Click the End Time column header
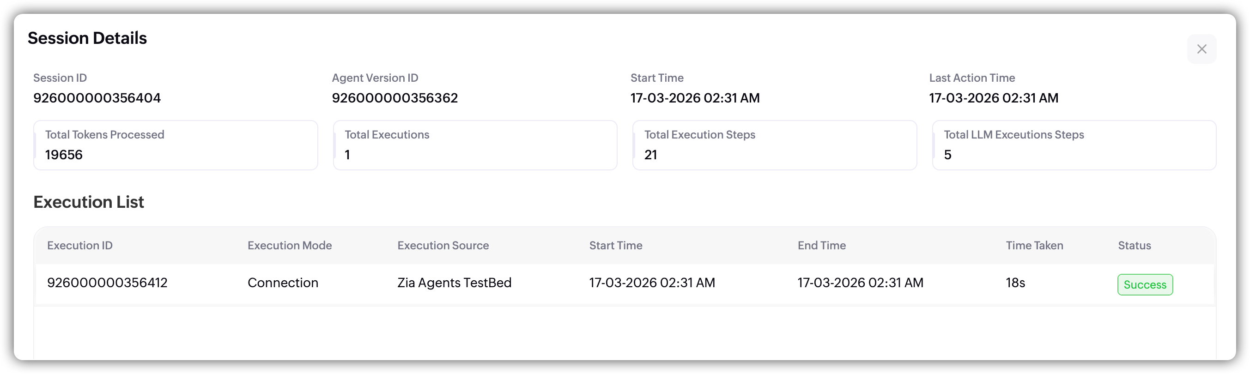This screenshot has width=1250, height=374. point(821,246)
